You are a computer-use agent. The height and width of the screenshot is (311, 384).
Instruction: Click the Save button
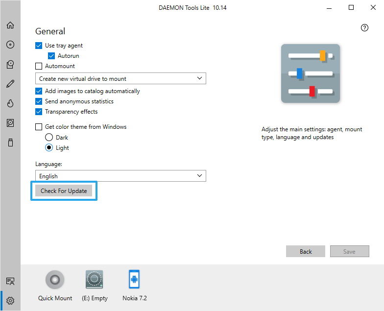click(x=350, y=251)
